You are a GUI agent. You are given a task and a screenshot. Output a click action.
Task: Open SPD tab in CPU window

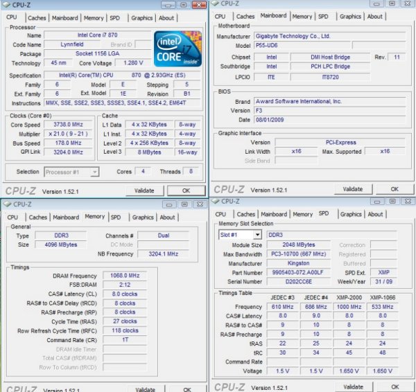click(114, 18)
